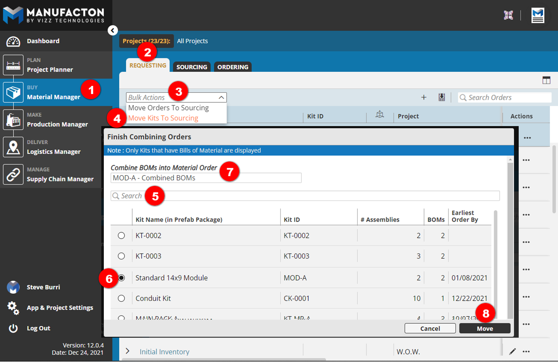The width and height of the screenshot is (558, 362).
Task: Select the KT-0003 kit radio button
Action: click(x=121, y=256)
